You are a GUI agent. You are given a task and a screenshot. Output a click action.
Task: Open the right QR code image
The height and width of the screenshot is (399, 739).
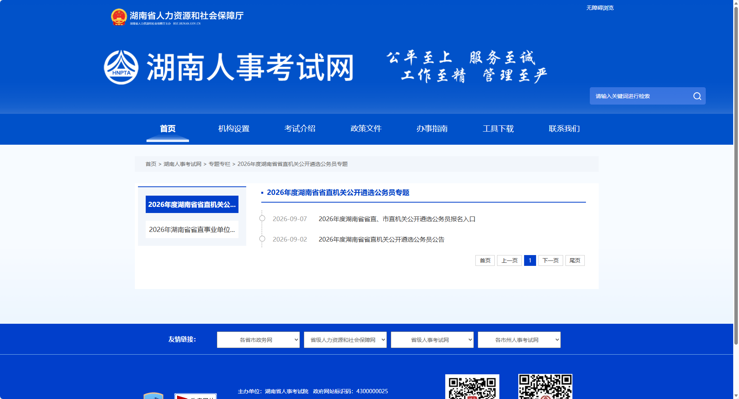(x=545, y=386)
